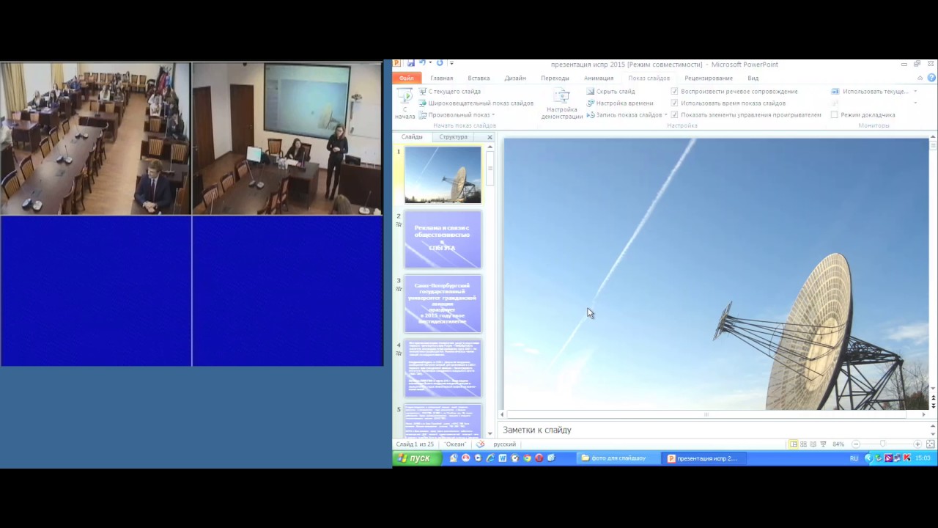Switch to Slide Sorter view icon
The width and height of the screenshot is (938, 528).
[804, 444]
